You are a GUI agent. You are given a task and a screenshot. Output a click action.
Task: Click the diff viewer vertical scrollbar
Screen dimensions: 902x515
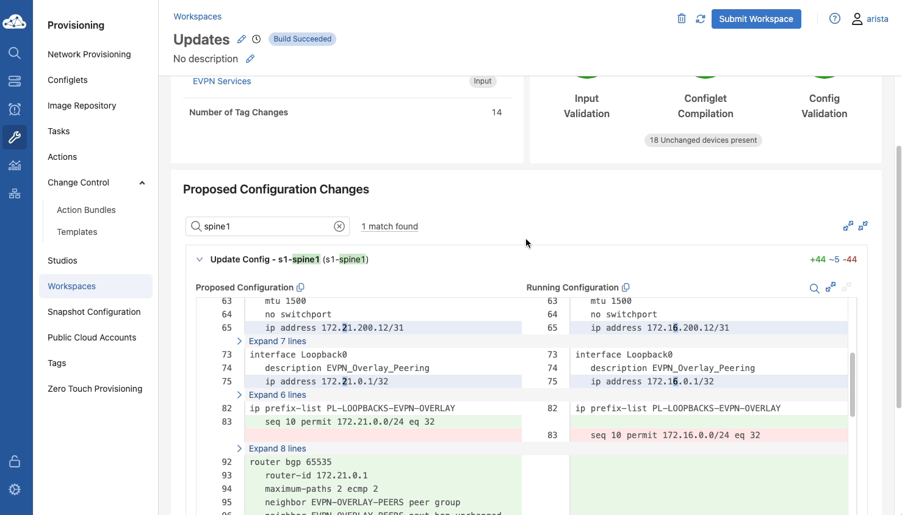pos(852,384)
